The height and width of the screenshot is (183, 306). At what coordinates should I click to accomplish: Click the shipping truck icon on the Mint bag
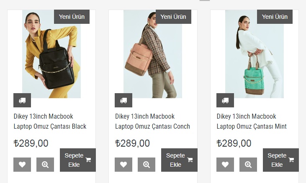[x=225, y=100]
